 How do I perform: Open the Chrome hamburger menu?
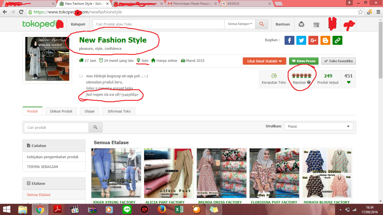pos(378,12)
